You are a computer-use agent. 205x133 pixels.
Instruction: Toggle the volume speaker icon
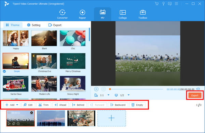coord(198,89)
